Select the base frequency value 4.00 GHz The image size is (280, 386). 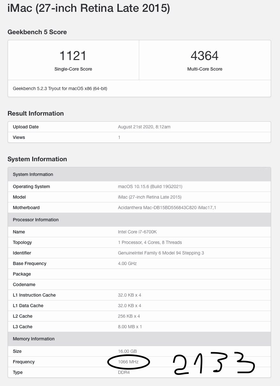click(127, 263)
